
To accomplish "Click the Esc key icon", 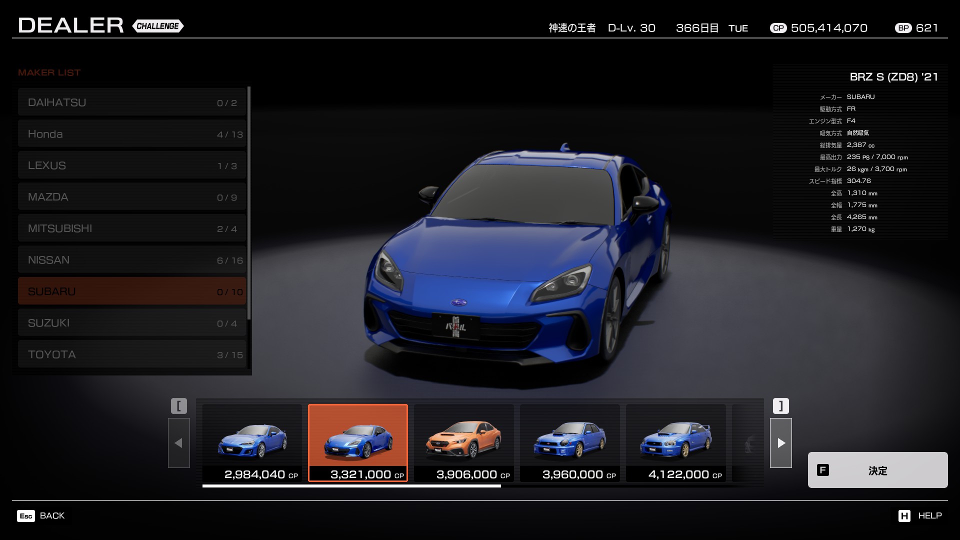I will (26, 516).
